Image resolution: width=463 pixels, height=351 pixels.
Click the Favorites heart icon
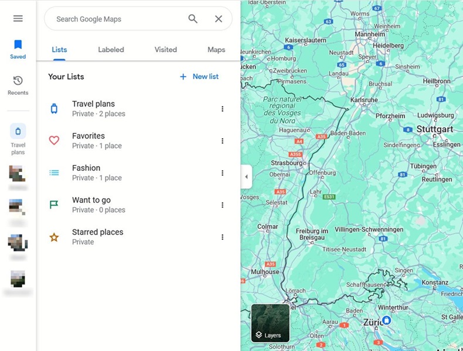54,140
